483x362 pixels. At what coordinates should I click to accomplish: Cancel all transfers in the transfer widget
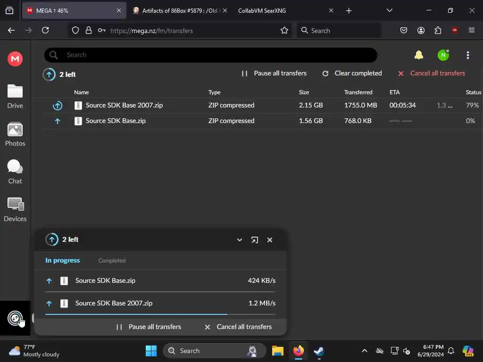(x=238, y=327)
